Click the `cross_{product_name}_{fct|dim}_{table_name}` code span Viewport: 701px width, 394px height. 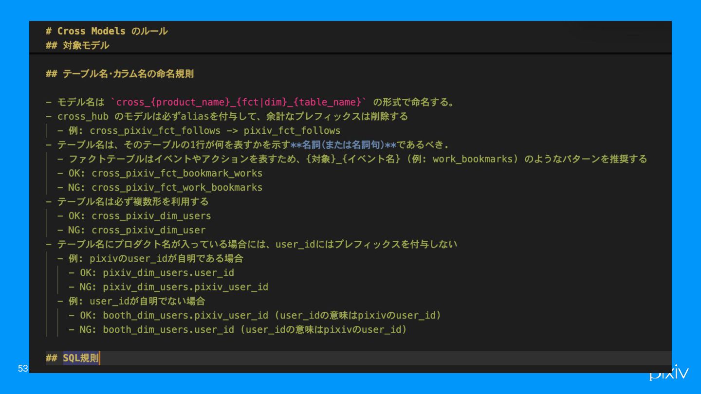coord(239,102)
